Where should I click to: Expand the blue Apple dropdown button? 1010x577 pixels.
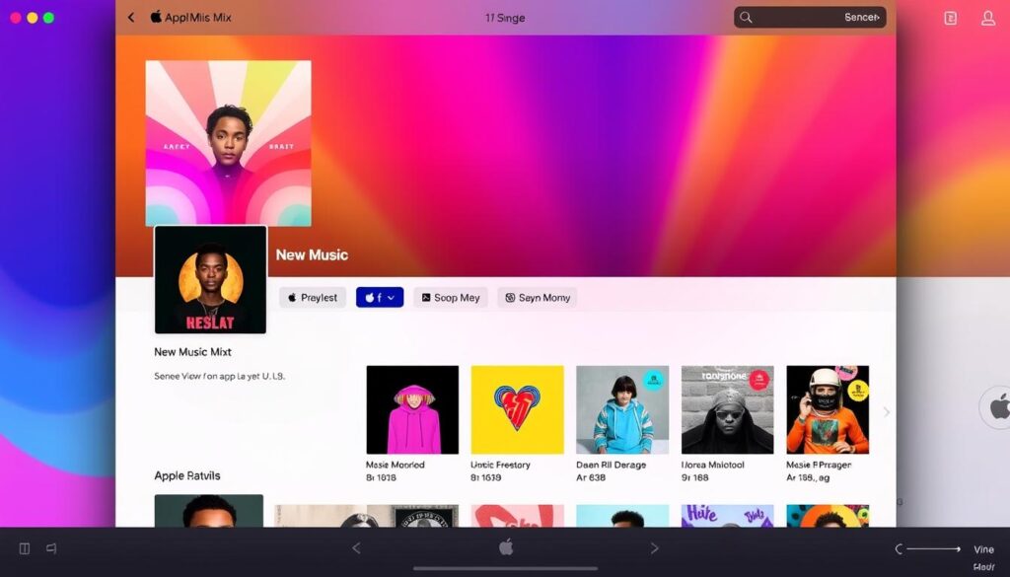[x=380, y=298]
